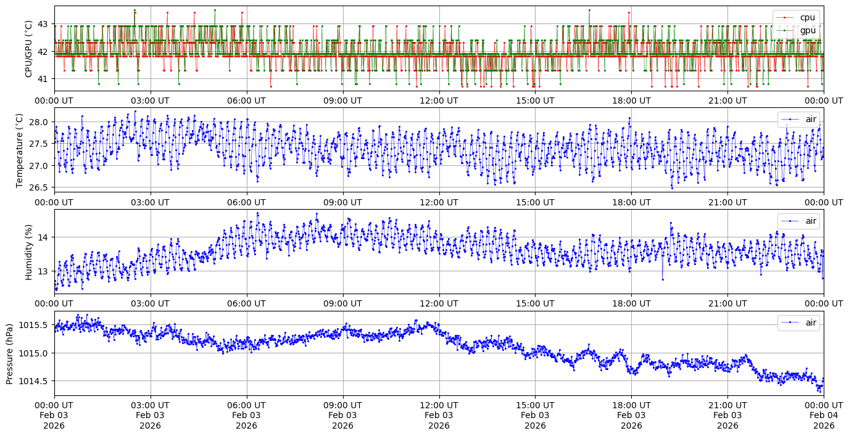Select 12:00 UT tick under the Pressure plot
This screenshot has height=436, width=849.
tap(439, 405)
